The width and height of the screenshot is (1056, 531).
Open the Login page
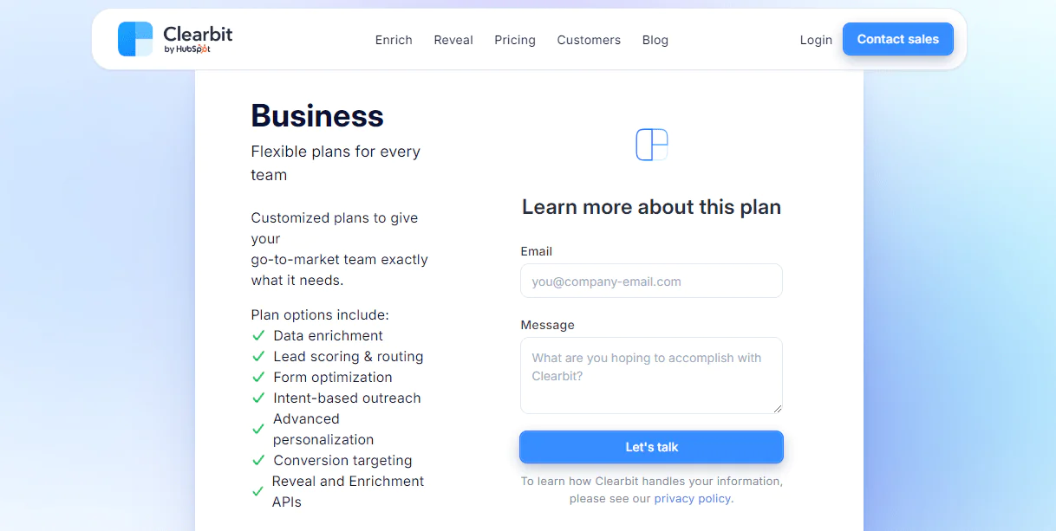[816, 40]
